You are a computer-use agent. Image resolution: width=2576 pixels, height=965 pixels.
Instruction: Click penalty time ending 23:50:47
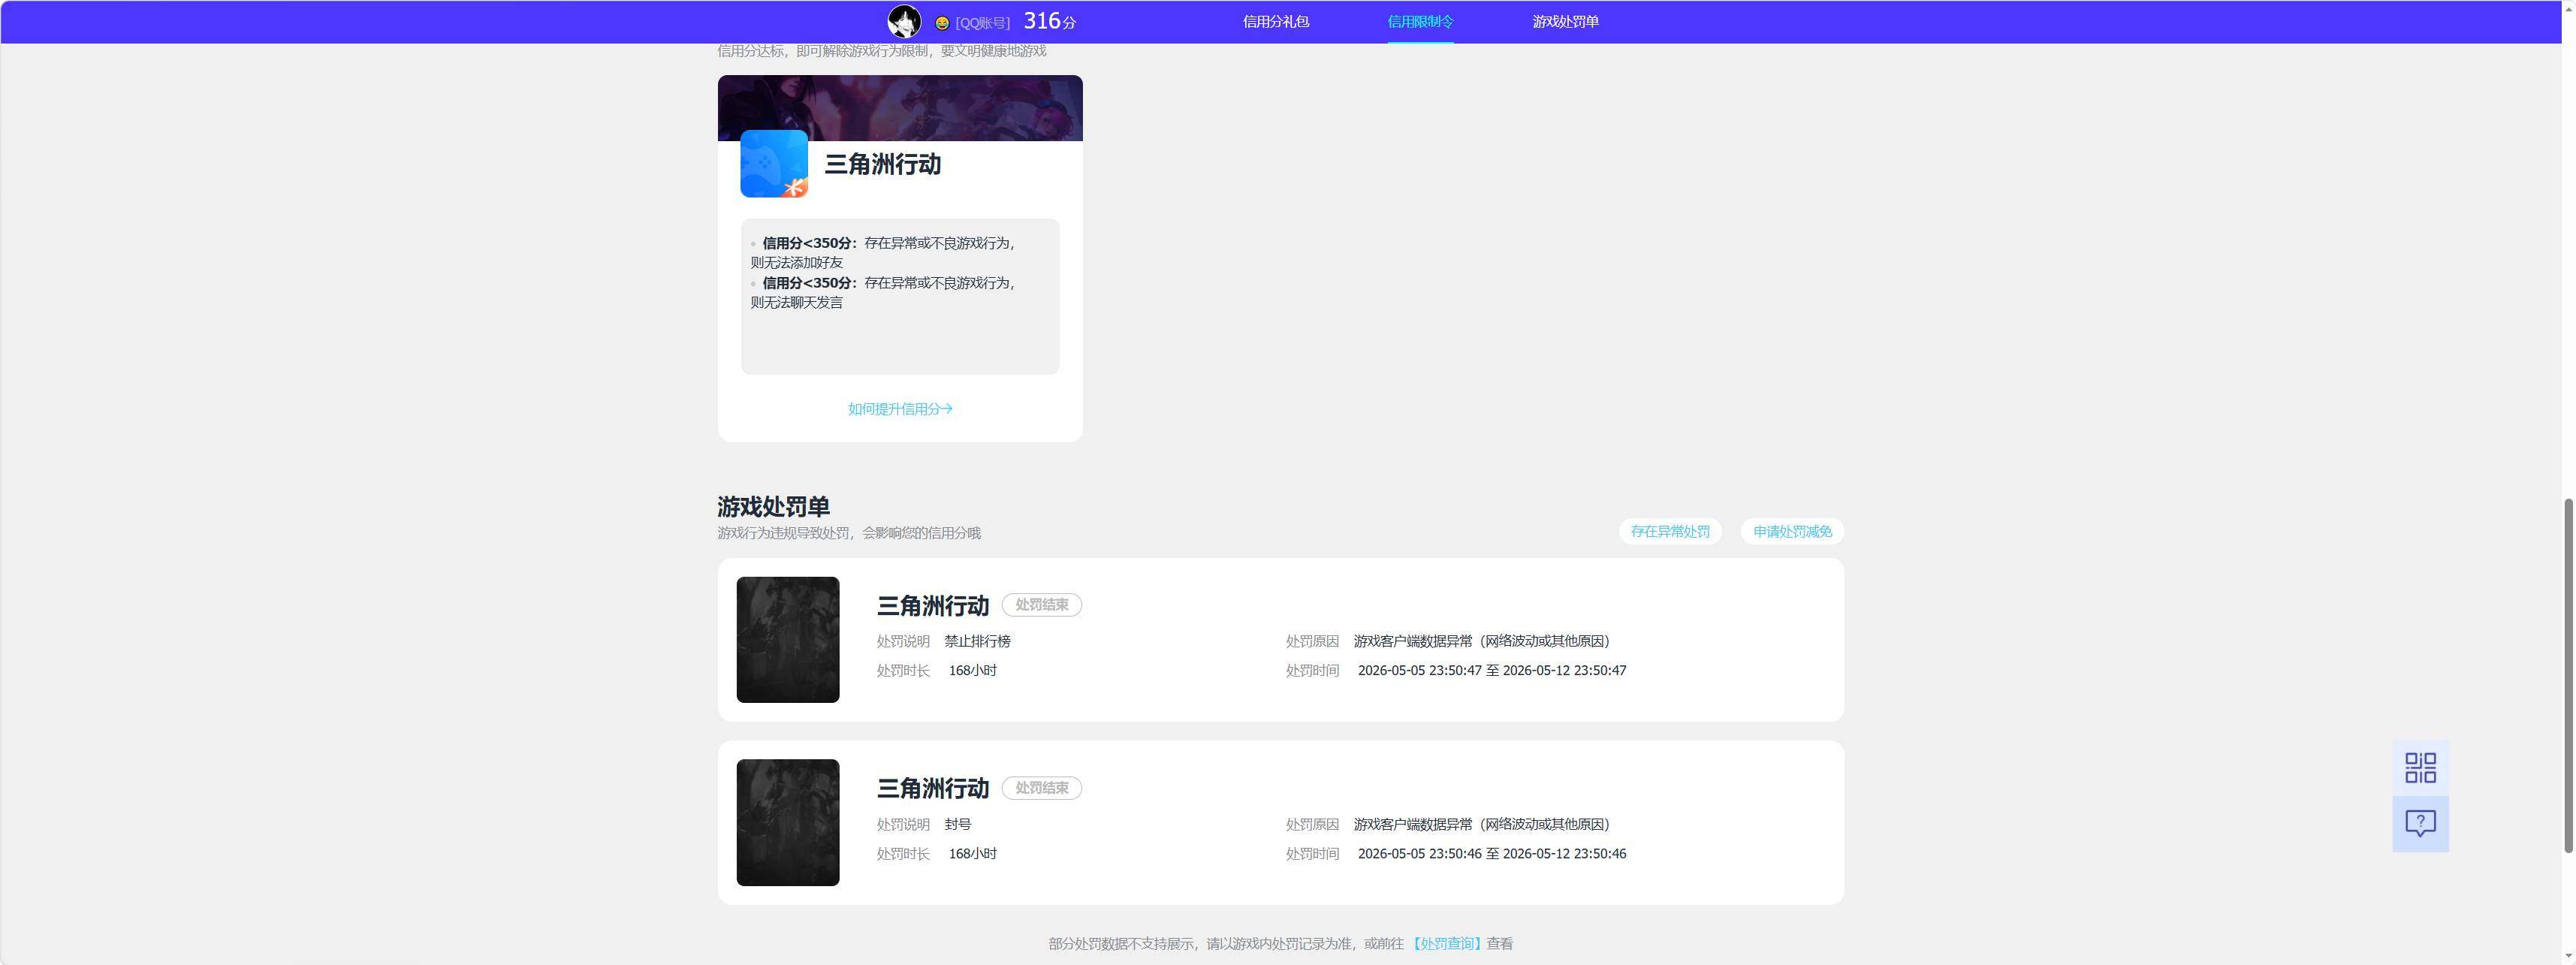click(1492, 670)
